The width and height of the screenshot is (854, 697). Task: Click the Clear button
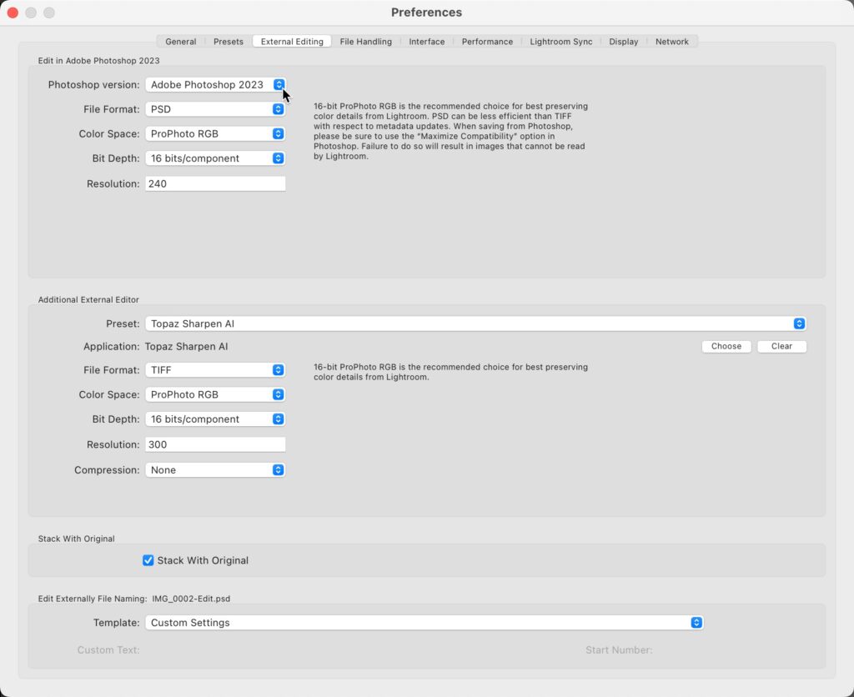[781, 346]
